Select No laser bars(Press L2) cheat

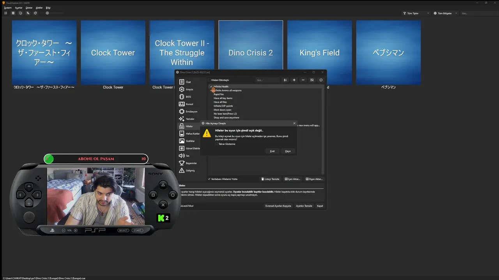225,114
